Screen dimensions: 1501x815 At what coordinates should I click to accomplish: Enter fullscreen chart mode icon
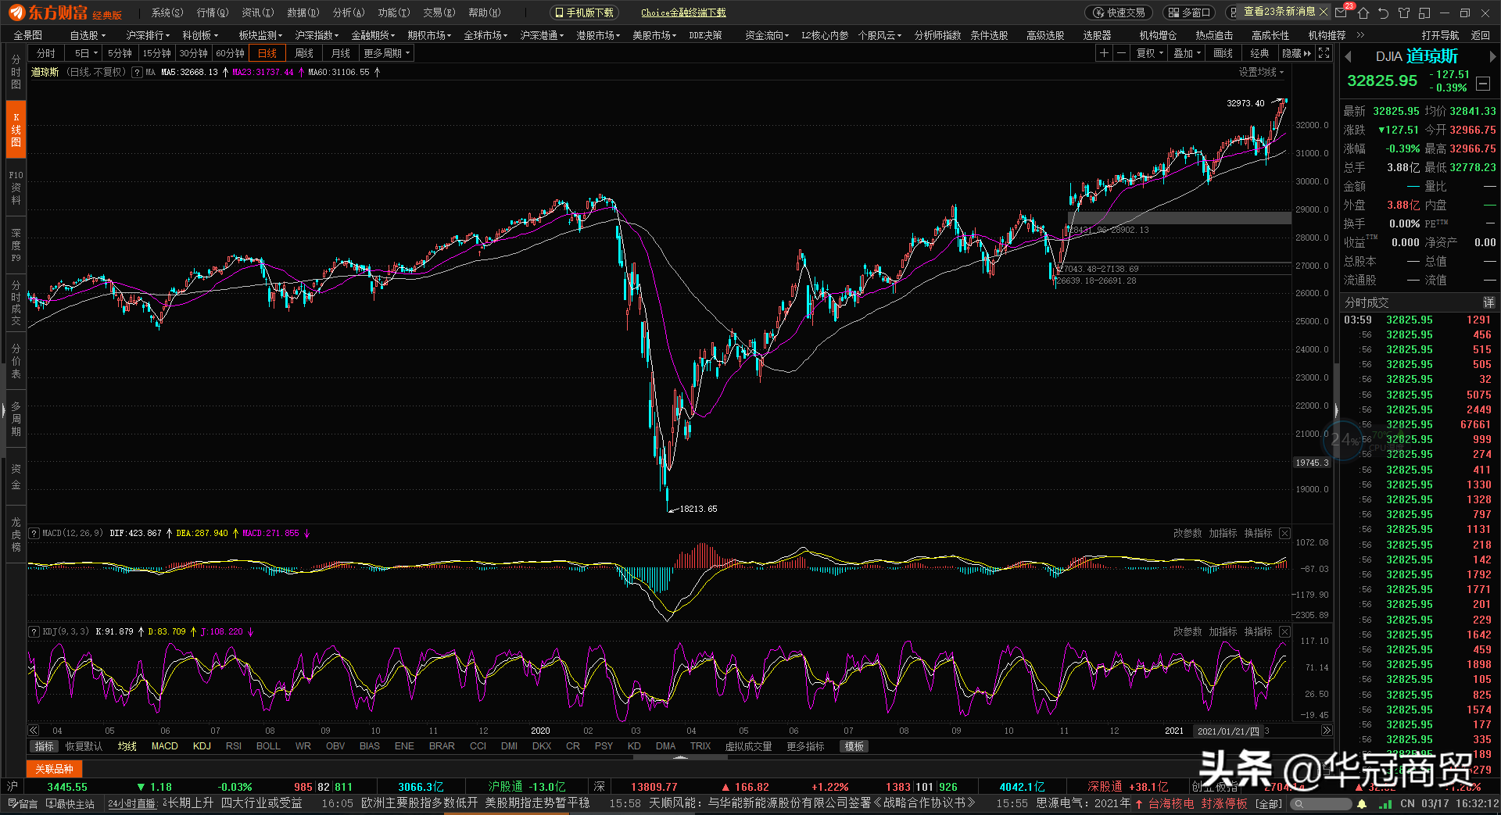point(1324,53)
